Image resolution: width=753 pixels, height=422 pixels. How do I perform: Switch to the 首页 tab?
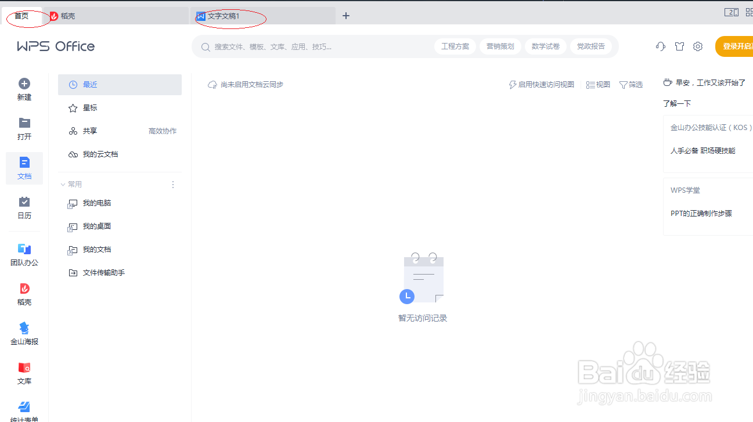22,16
